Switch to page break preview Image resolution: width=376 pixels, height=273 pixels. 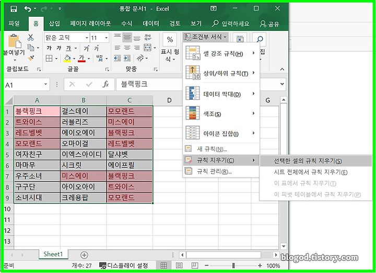tap(195, 265)
